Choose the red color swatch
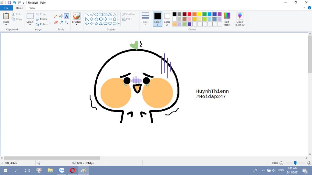Image resolution: width=312 pixels, height=175 pixels. pos(190,14)
